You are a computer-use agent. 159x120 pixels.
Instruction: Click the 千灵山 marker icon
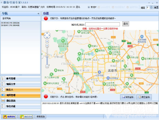click(64, 79)
